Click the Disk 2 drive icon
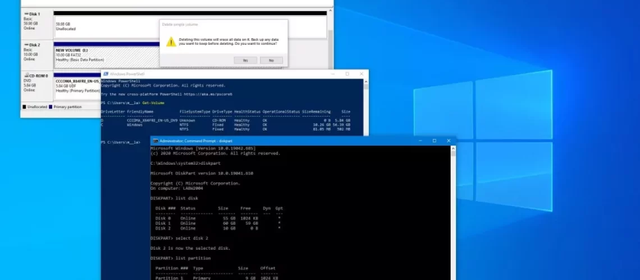 coord(26,45)
